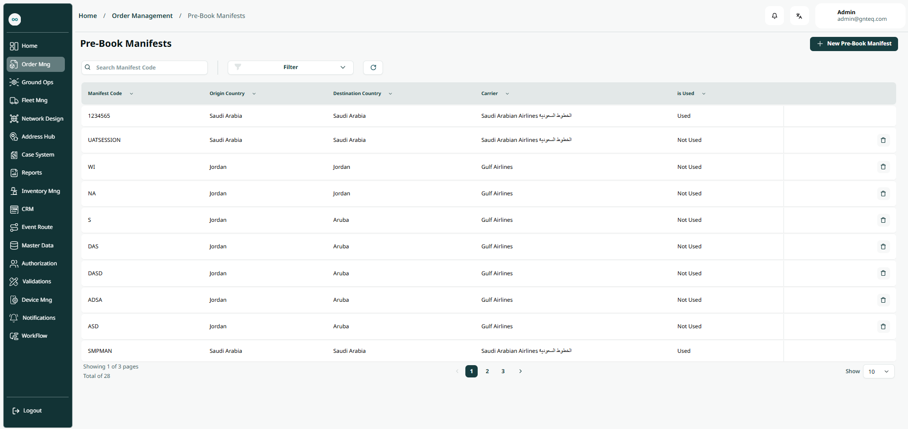Refresh the manifests list
908x429 pixels.
tap(373, 68)
